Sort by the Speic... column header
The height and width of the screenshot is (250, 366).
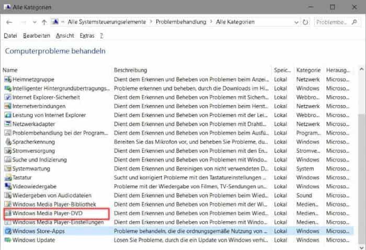(x=282, y=70)
